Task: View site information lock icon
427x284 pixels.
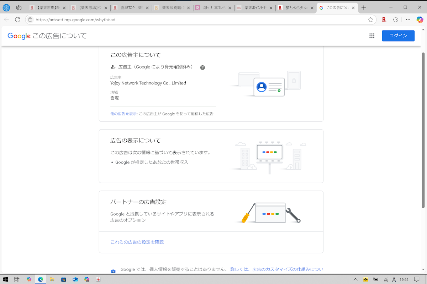Action: coord(30,20)
